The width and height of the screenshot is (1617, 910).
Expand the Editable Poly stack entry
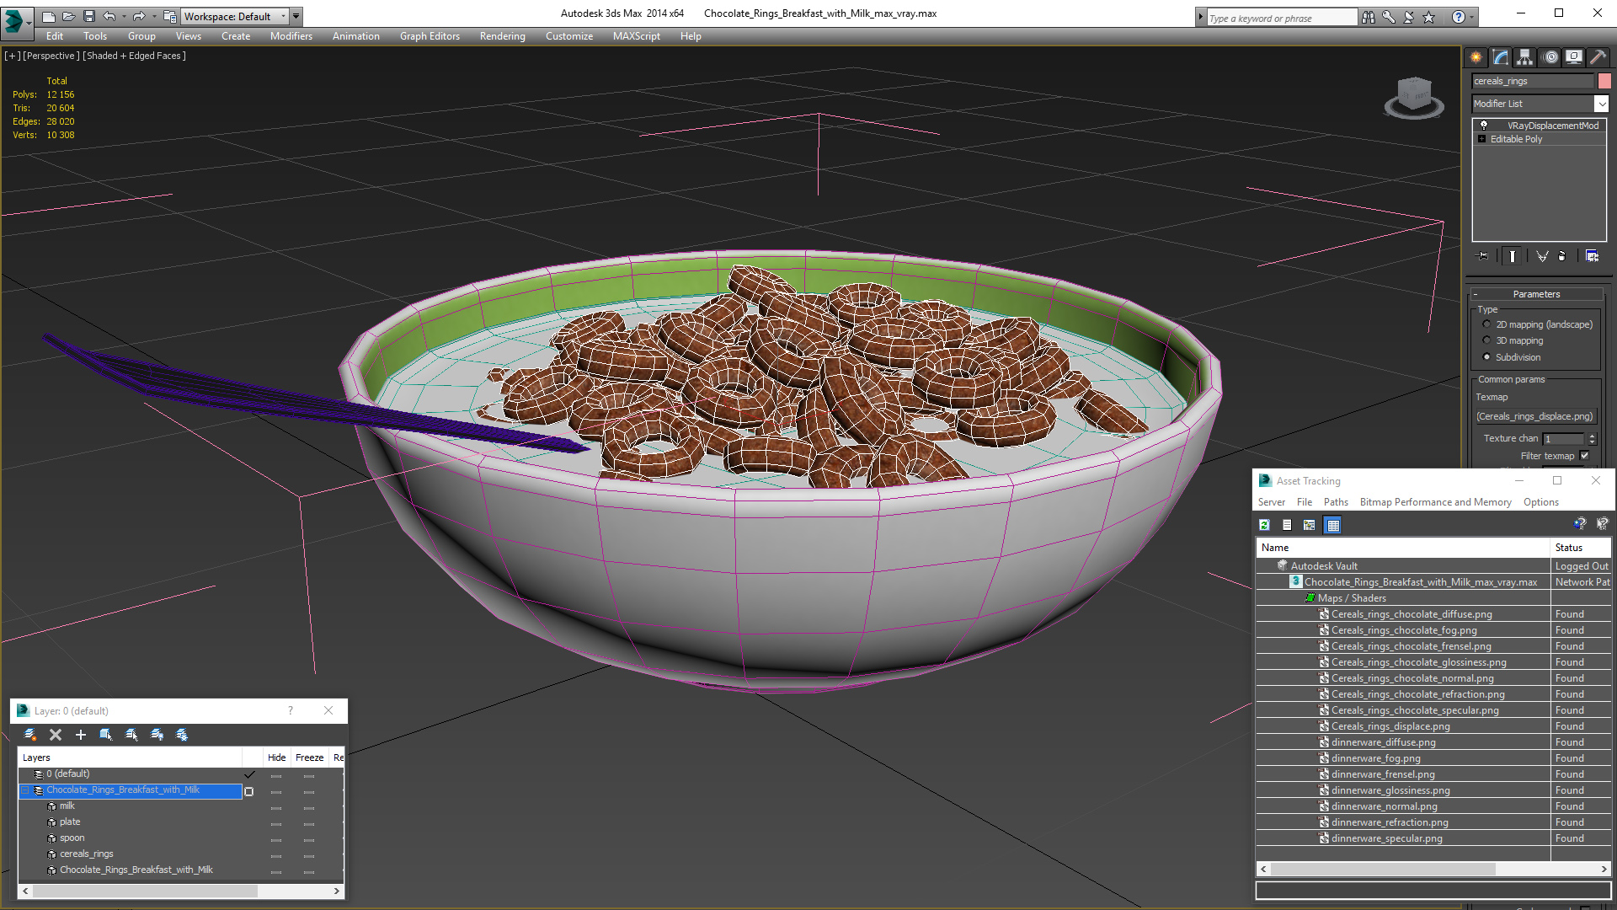(x=1481, y=139)
